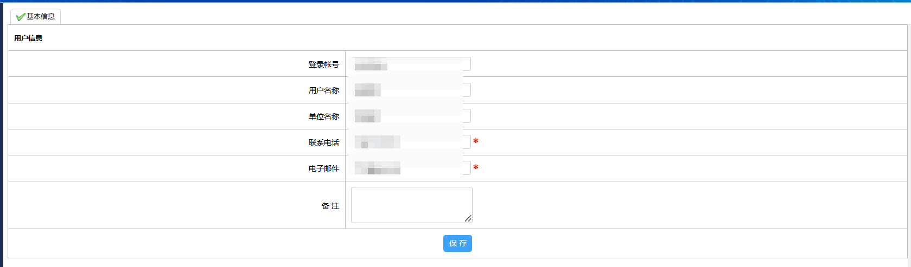Click the red asterisk beside 电子邮件
This screenshot has width=911, height=267.
click(476, 167)
